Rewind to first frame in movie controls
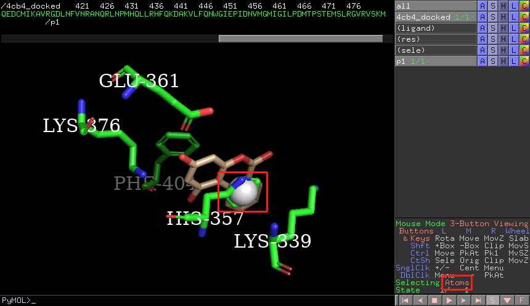The width and height of the screenshot is (530, 306). (404, 300)
